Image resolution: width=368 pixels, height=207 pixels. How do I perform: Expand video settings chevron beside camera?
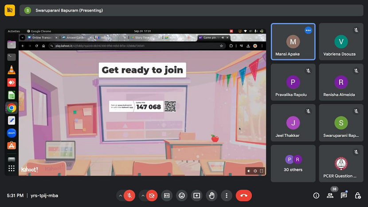tap(143, 195)
